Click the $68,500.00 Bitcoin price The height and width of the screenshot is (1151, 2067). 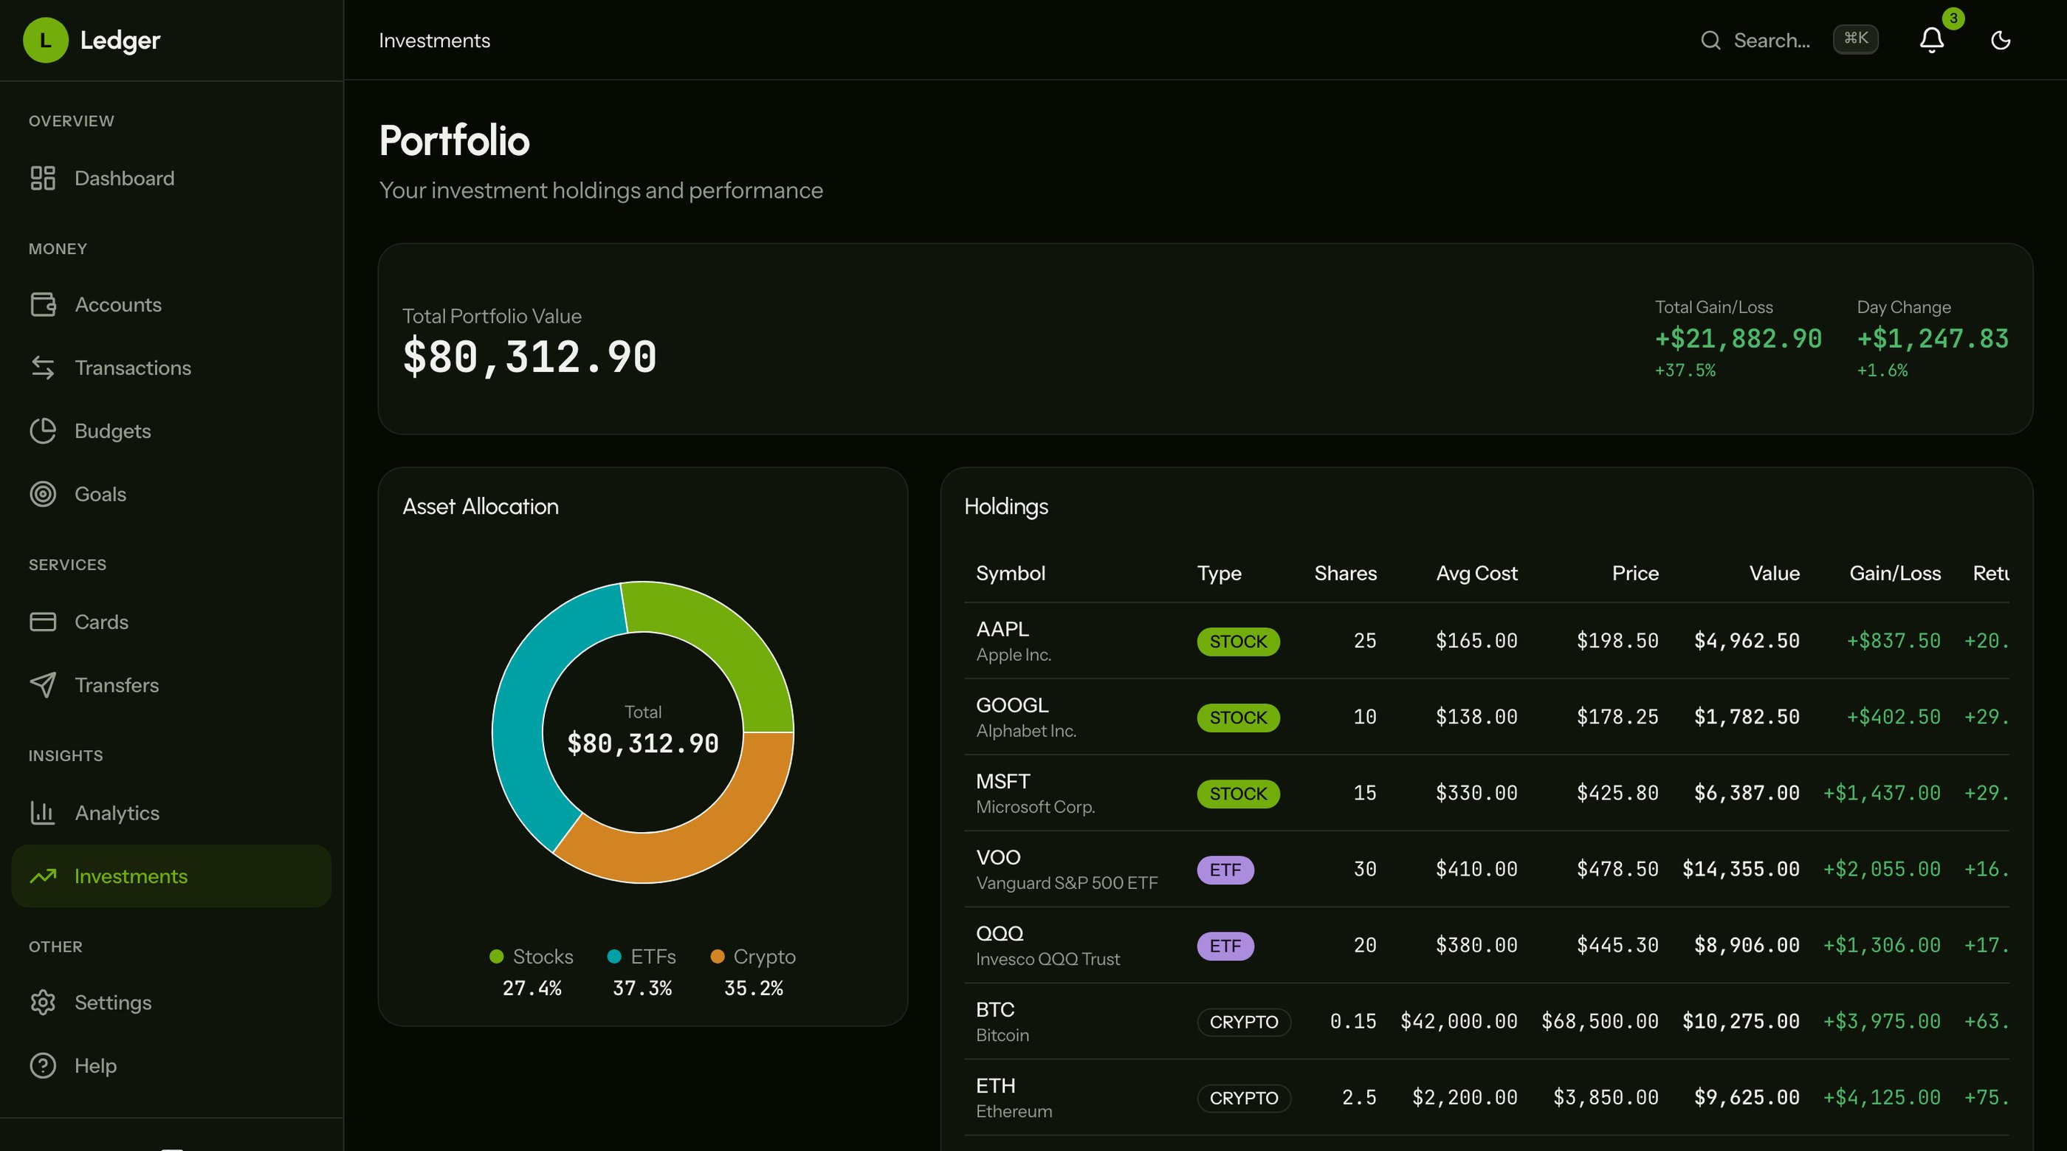pyautogui.click(x=1599, y=1022)
